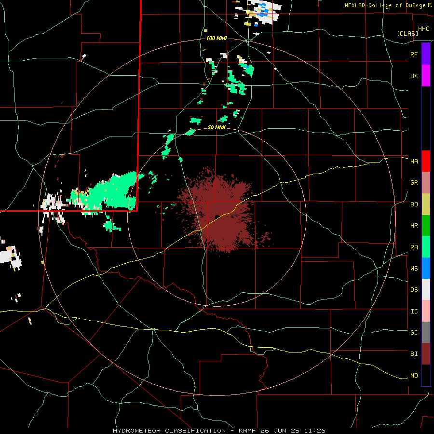This screenshot has height=434, width=434.
Task: Click the HA legend label
Action: pyautogui.click(x=414, y=161)
